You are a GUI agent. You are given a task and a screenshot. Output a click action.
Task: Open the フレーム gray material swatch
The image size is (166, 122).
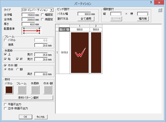tap(22, 90)
